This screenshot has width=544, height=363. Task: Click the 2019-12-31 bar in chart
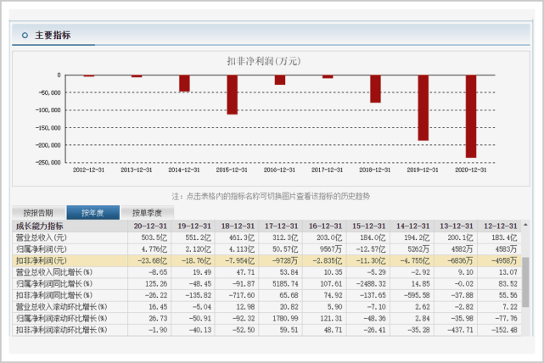tap(423, 108)
